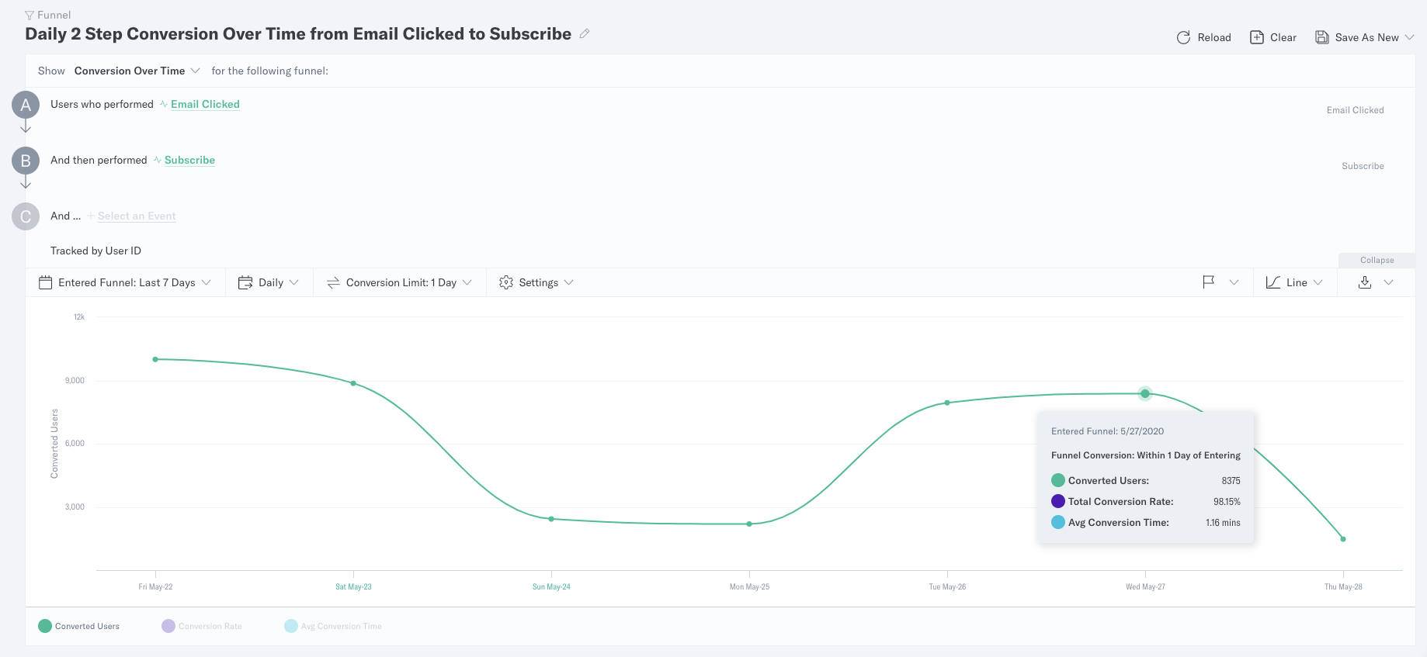Click the flag annotation icon

tap(1208, 282)
